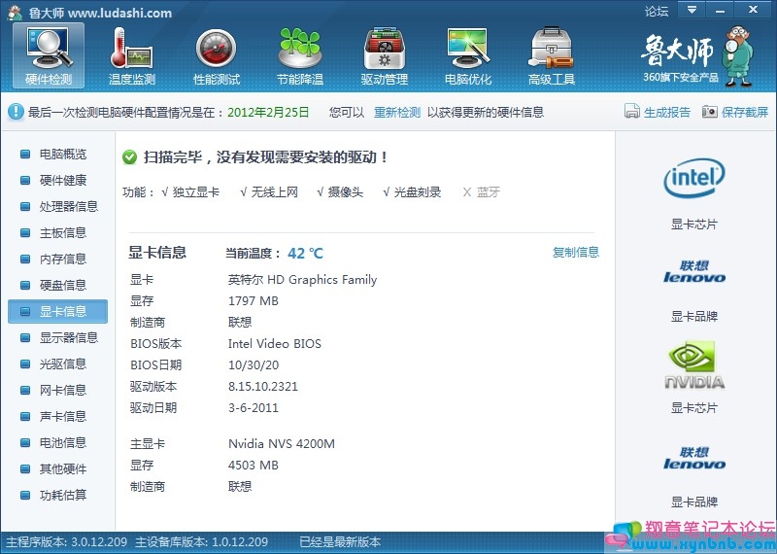This screenshot has width=777, height=554.
Task: Open the 高级工具 advanced tools
Action: click(x=551, y=55)
